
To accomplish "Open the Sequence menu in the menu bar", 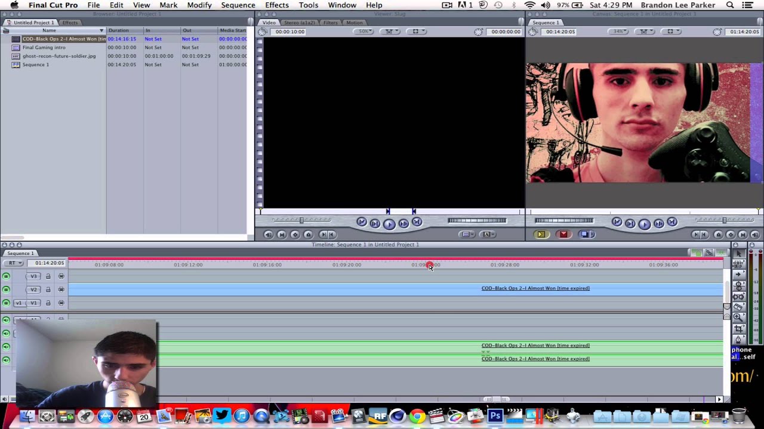I will coord(238,5).
